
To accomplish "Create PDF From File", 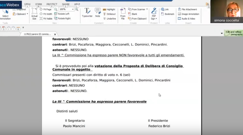I will click(123, 14).
